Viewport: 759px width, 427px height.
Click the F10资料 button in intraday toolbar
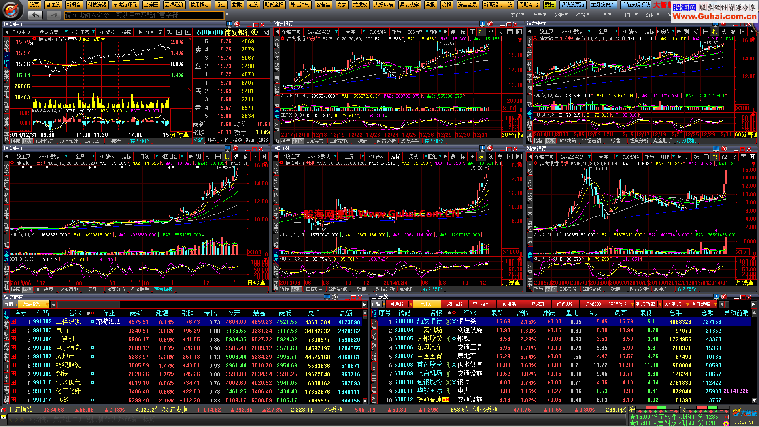[107, 32]
